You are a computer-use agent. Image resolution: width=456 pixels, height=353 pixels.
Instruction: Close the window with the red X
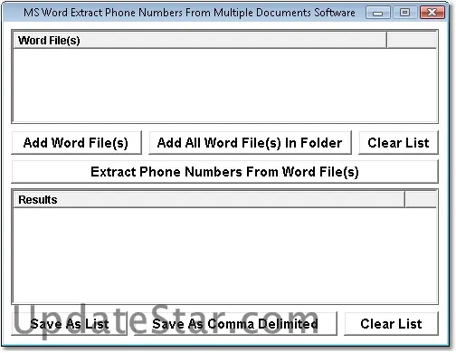(x=432, y=13)
